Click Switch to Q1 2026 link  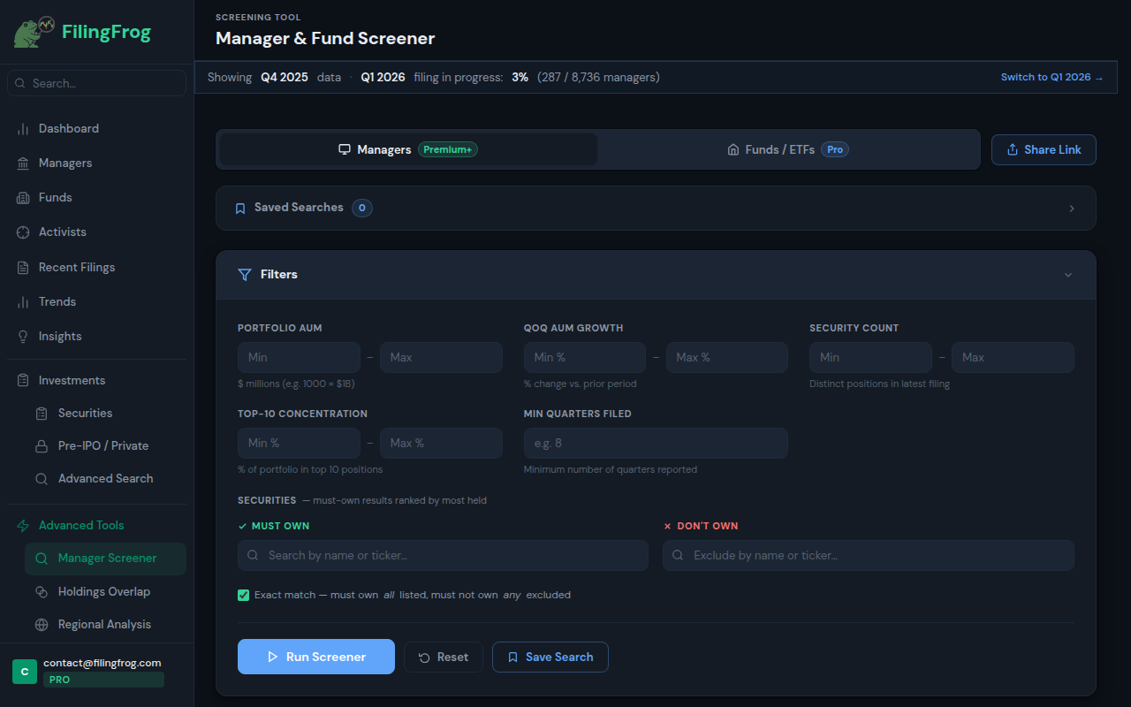pyautogui.click(x=1051, y=77)
